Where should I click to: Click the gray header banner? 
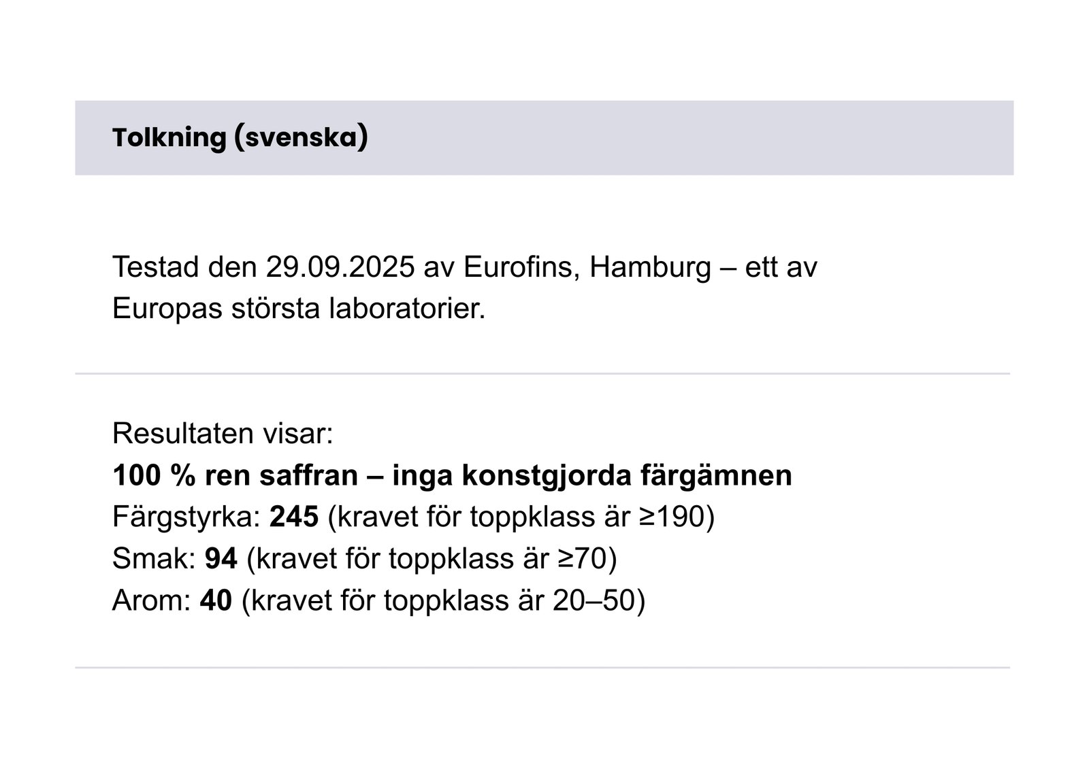[x=544, y=138]
